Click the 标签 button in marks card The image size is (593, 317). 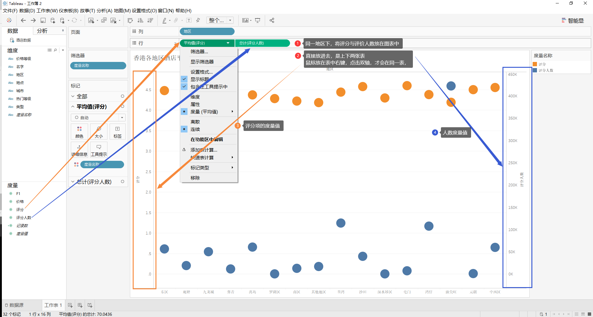pyautogui.click(x=117, y=132)
